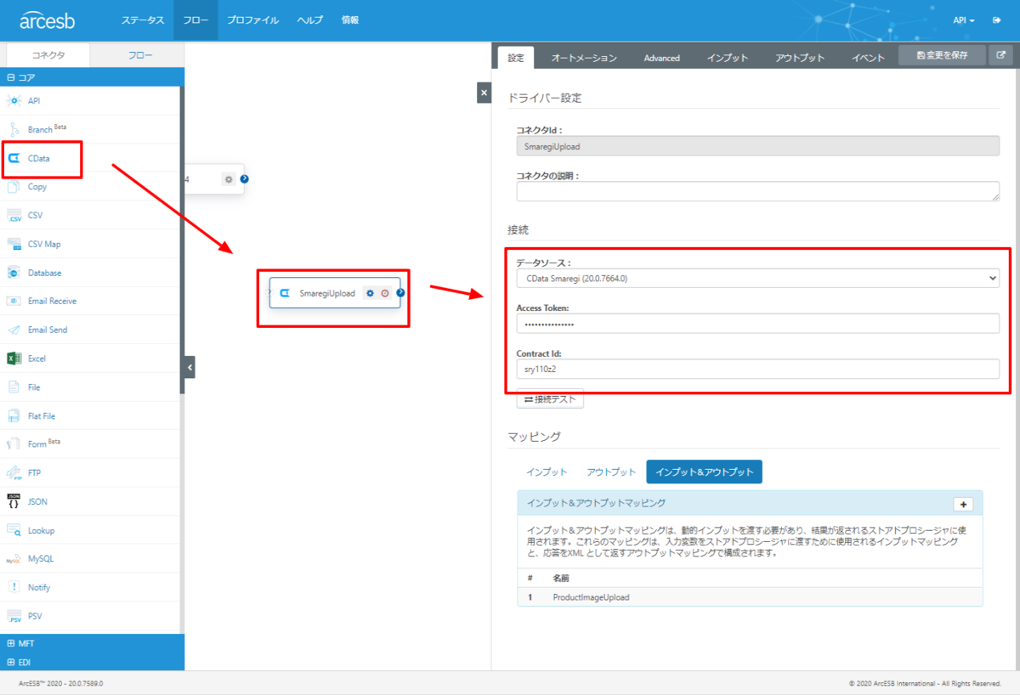Click the red delete icon on SmaregiUpload
The width and height of the screenshot is (1020, 695).
pyautogui.click(x=384, y=293)
